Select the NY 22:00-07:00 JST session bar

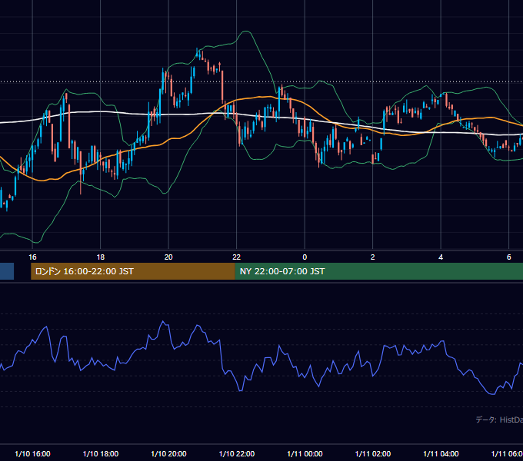click(x=379, y=271)
